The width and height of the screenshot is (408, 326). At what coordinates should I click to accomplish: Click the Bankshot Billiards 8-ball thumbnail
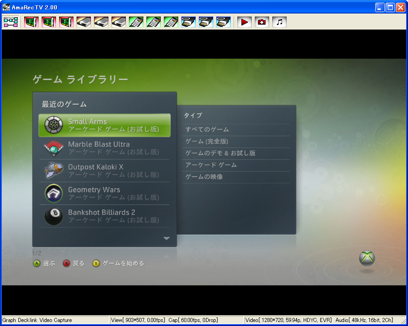tap(54, 216)
